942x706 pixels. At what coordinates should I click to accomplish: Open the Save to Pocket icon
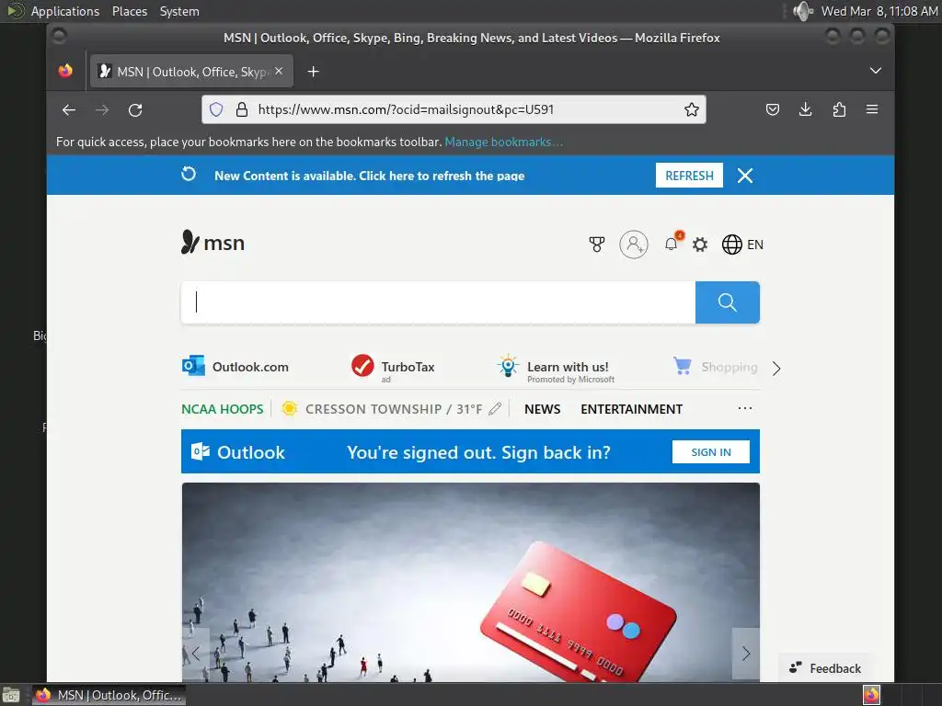[773, 109]
